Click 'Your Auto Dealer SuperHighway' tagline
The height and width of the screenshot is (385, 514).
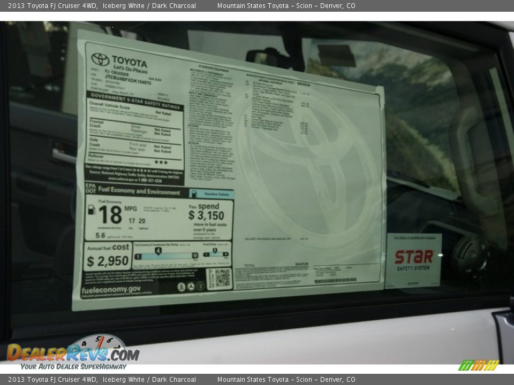[73, 367]
